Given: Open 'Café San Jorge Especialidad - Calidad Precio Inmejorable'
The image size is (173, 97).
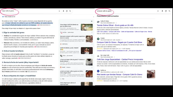Looking at the screenshot, I should [x=120, y=60].
